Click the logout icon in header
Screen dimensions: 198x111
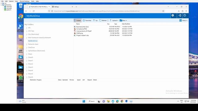180,15
